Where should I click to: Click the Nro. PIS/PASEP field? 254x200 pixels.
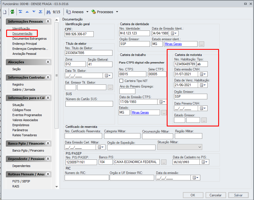(81, 162)
